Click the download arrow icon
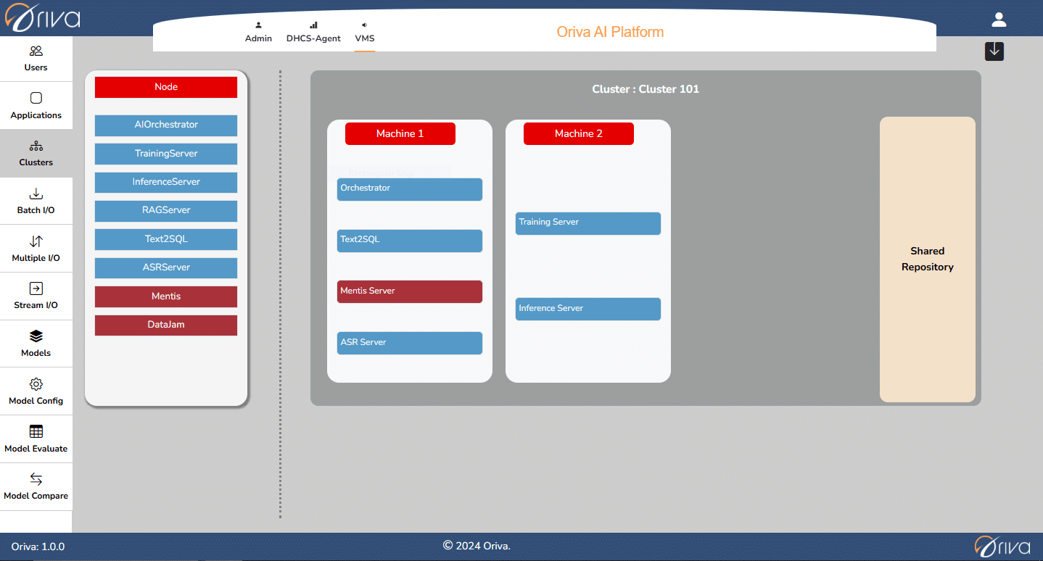This screenshot has height=561, width=1043. 994,51
